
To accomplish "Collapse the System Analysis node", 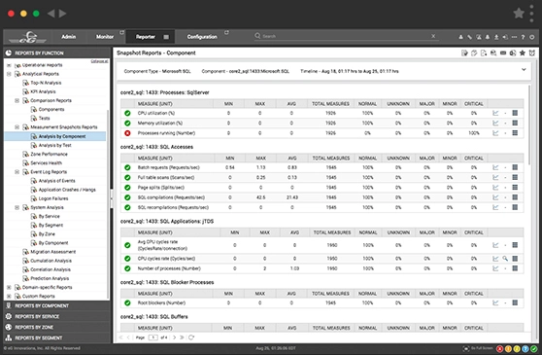I will [17, 207].
